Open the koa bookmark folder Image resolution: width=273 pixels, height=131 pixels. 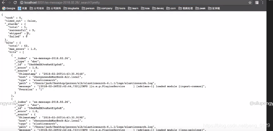(x=145, y=8)
